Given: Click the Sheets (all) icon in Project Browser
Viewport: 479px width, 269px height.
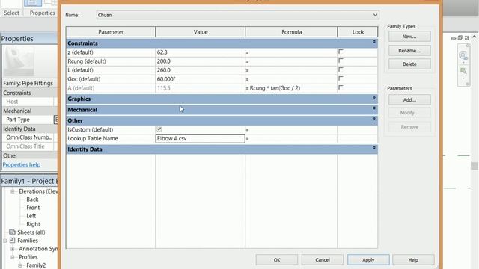Looking at the screenshot, I should 12,232.
